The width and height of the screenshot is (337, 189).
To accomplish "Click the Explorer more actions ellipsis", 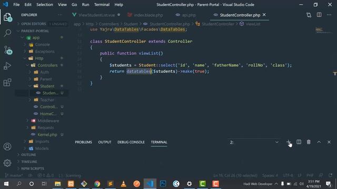I will click(x=60, y=15).
